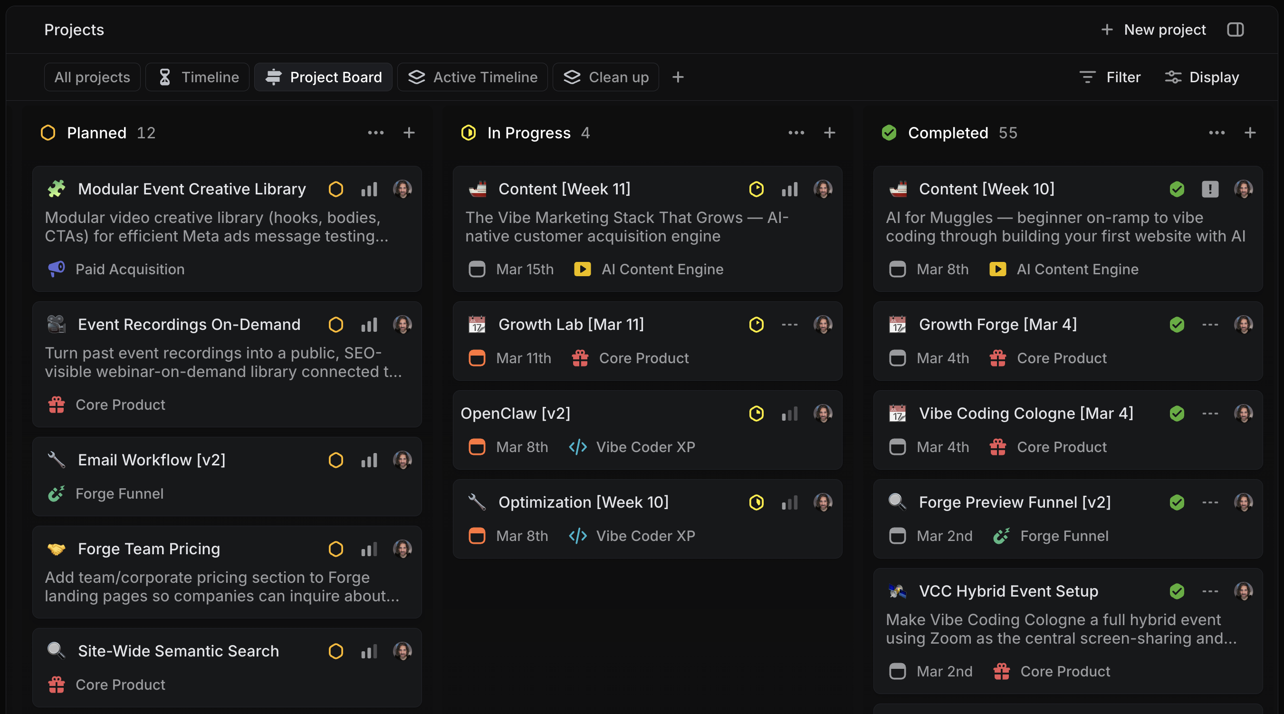Click the AI Content Engine label icon on Content [Week 11]
The height and width of the screenshot is (714, 1284).
click(582, 269)
